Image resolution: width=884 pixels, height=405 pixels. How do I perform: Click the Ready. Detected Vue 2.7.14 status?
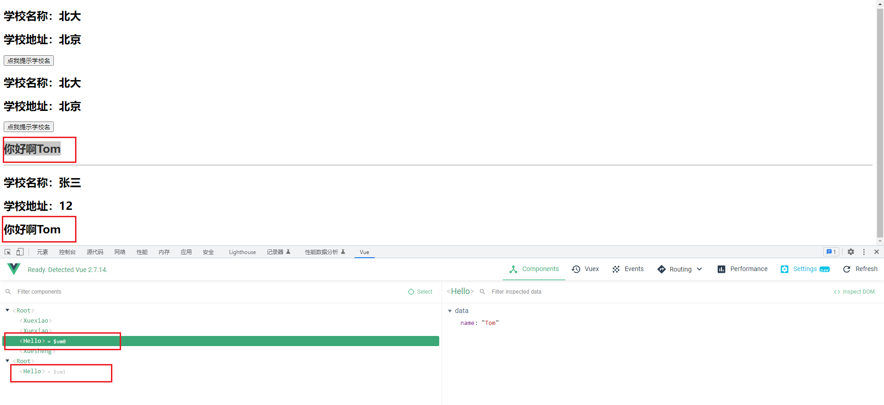click(x=68, y=270)
